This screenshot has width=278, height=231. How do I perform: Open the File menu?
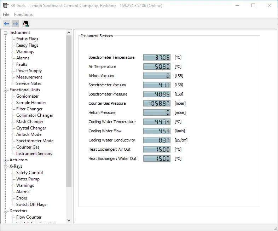(x=6, y=15)
